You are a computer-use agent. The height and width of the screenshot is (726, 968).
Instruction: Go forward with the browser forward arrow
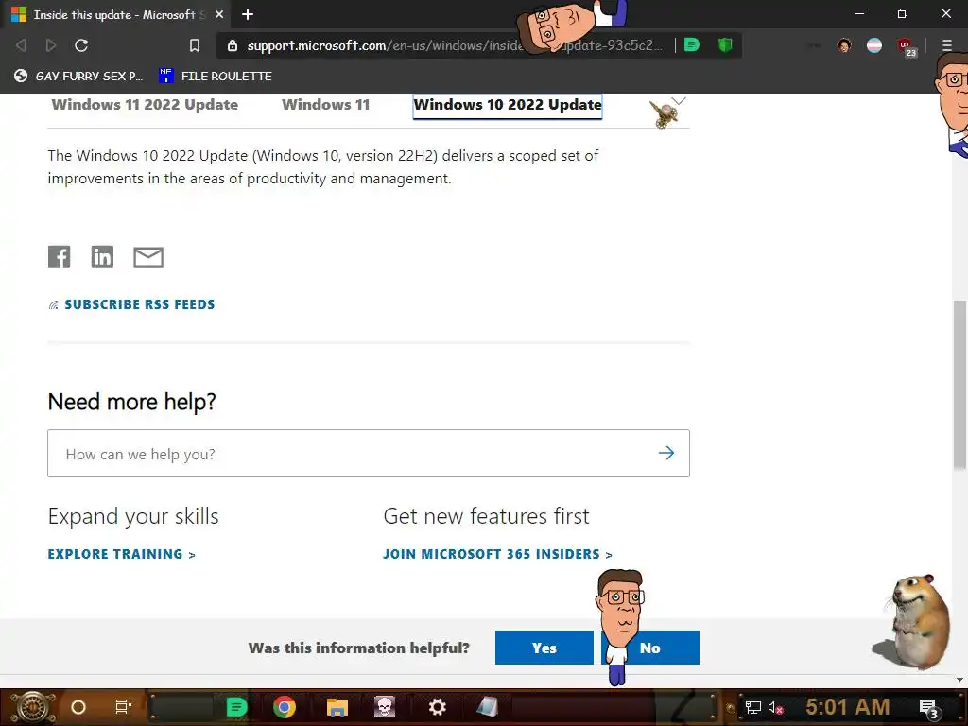(51, 45)
